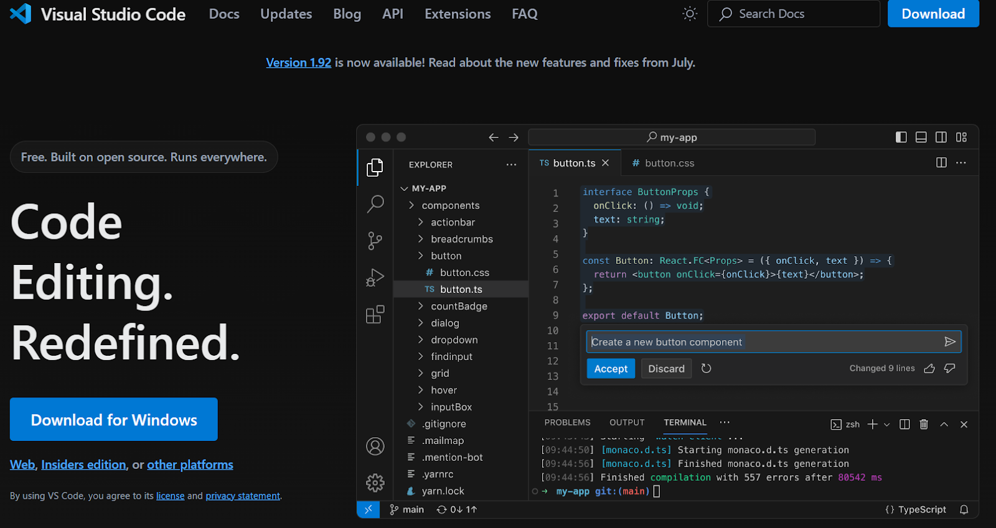Close the button.ts editor tab

coord(605,163)
